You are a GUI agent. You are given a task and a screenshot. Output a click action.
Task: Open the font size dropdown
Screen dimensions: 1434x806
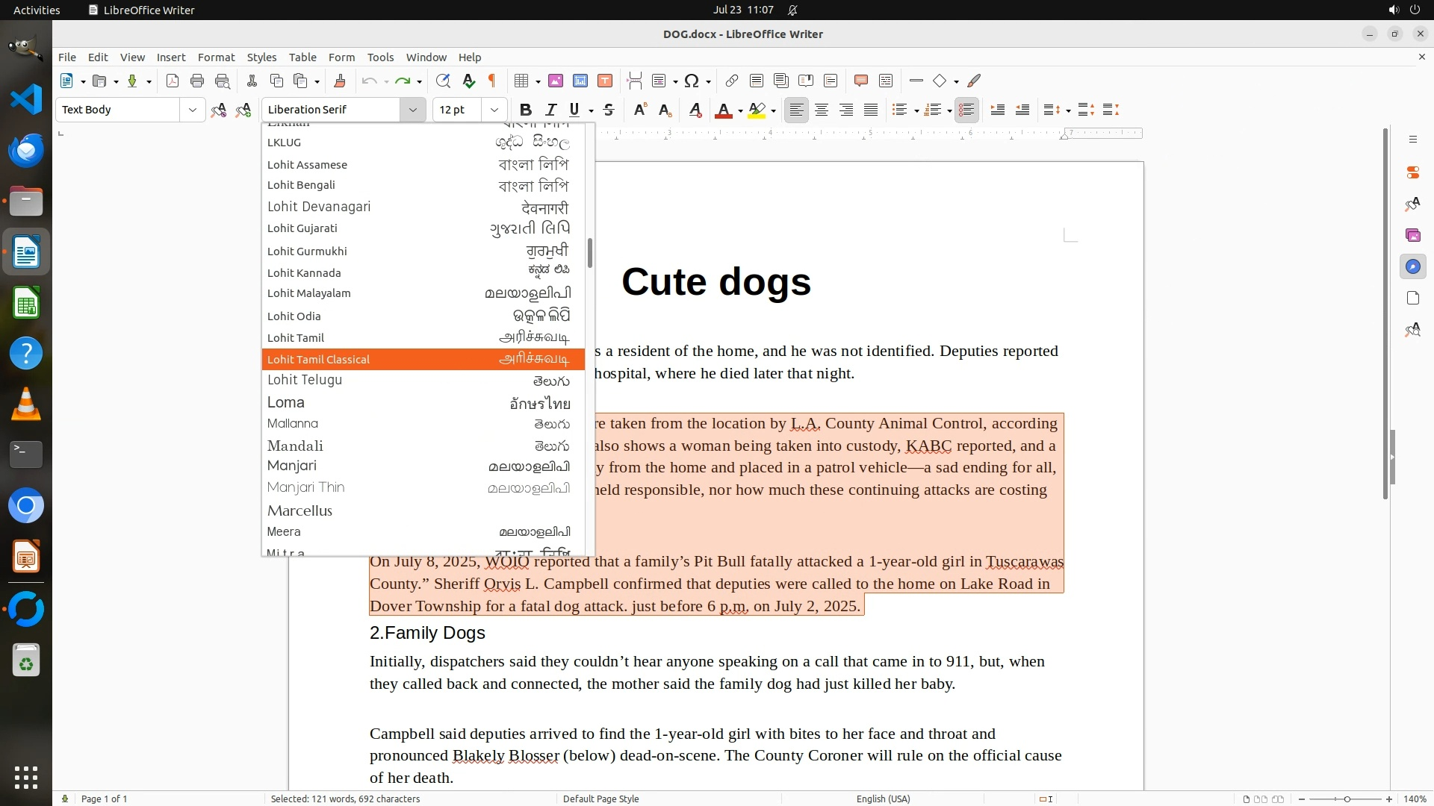[x=494, y=110]
